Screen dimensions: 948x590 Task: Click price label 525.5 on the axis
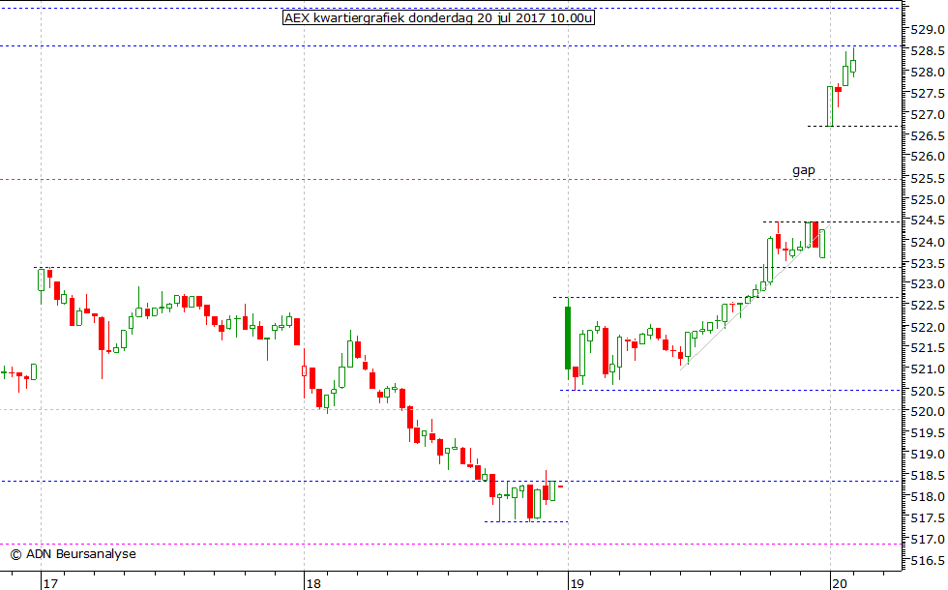coord(928,179)
